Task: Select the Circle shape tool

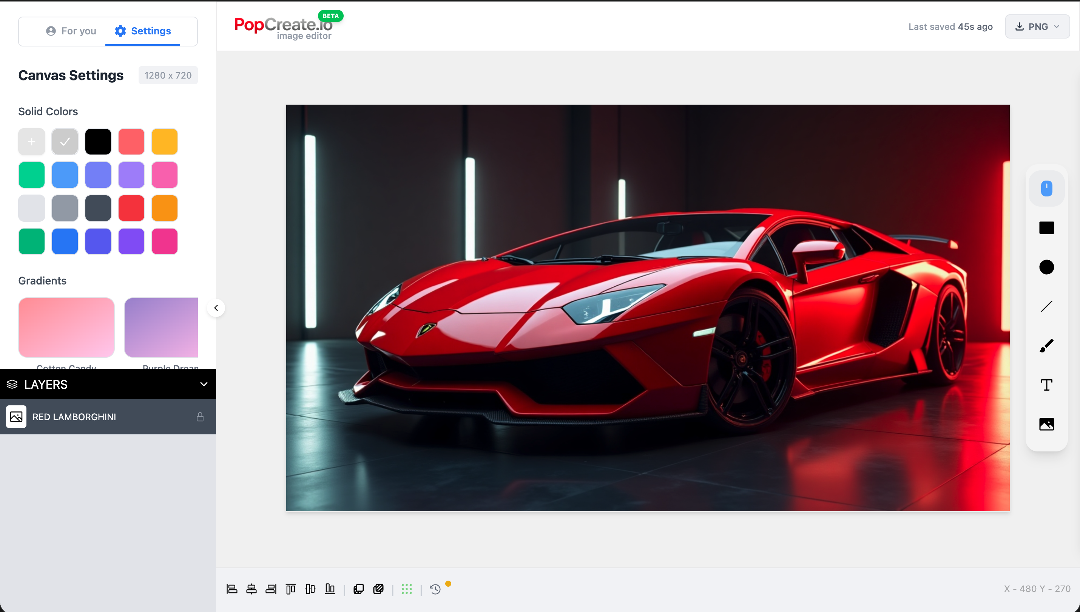Action: click(x=1046, y=266)
